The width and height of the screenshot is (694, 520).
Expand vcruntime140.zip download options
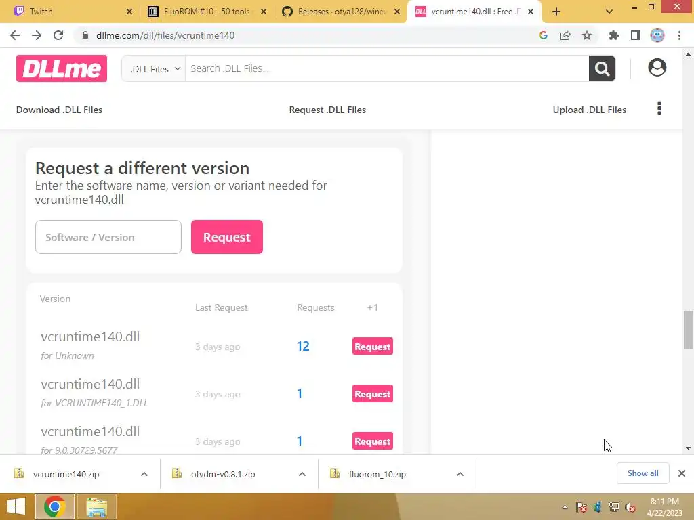point(144,474)
